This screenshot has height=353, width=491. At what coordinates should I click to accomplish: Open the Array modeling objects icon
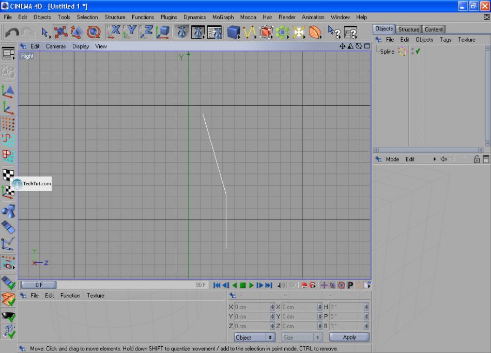click(282, 32)
